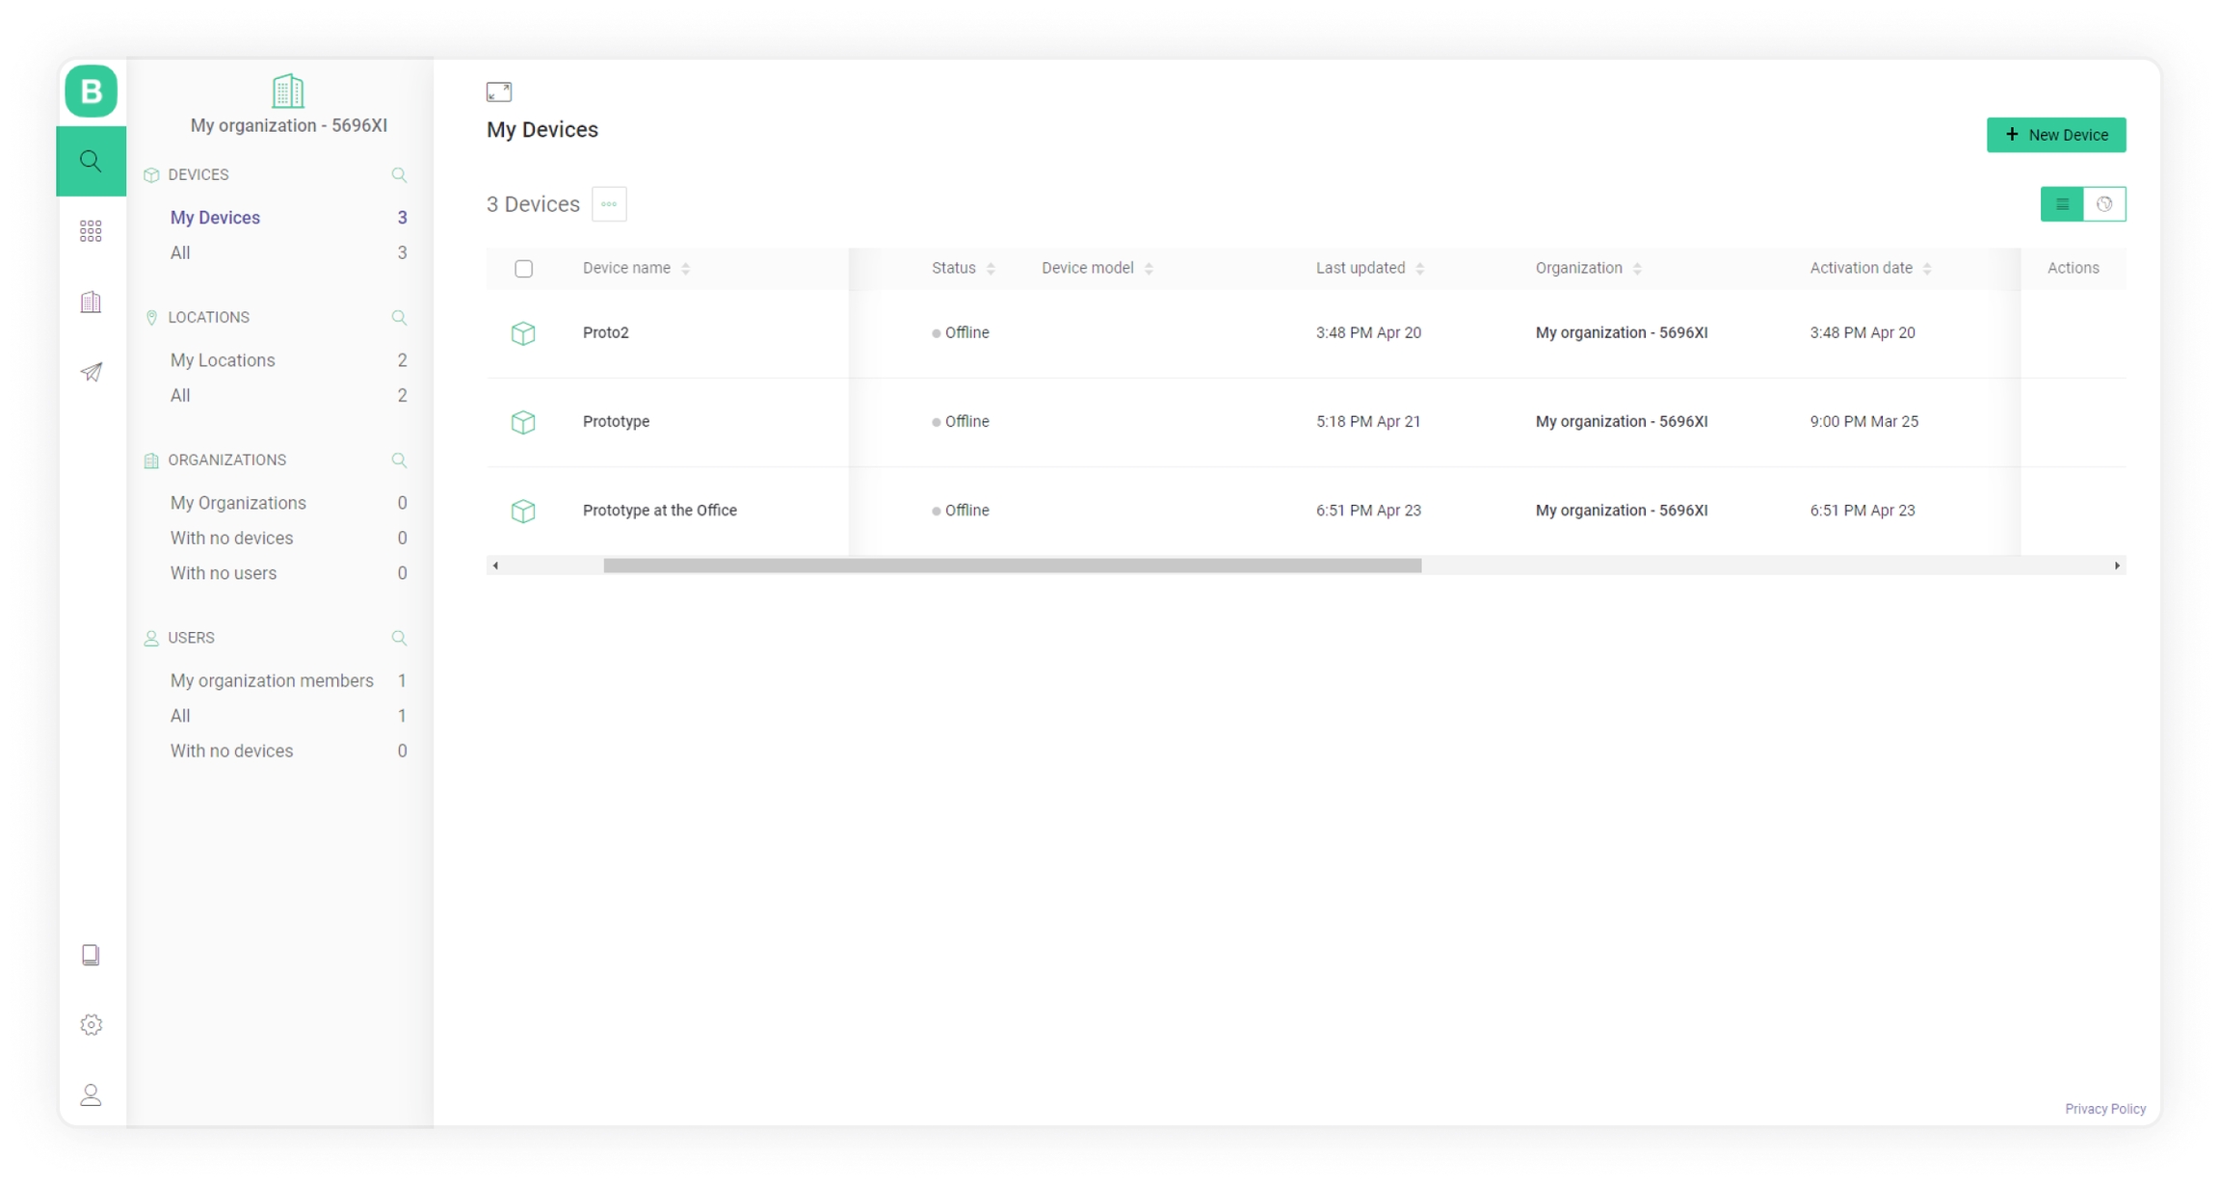Click the paper plane icon in sidebar
Viewport: 2220px width, 1185px height.
point(91,372)
